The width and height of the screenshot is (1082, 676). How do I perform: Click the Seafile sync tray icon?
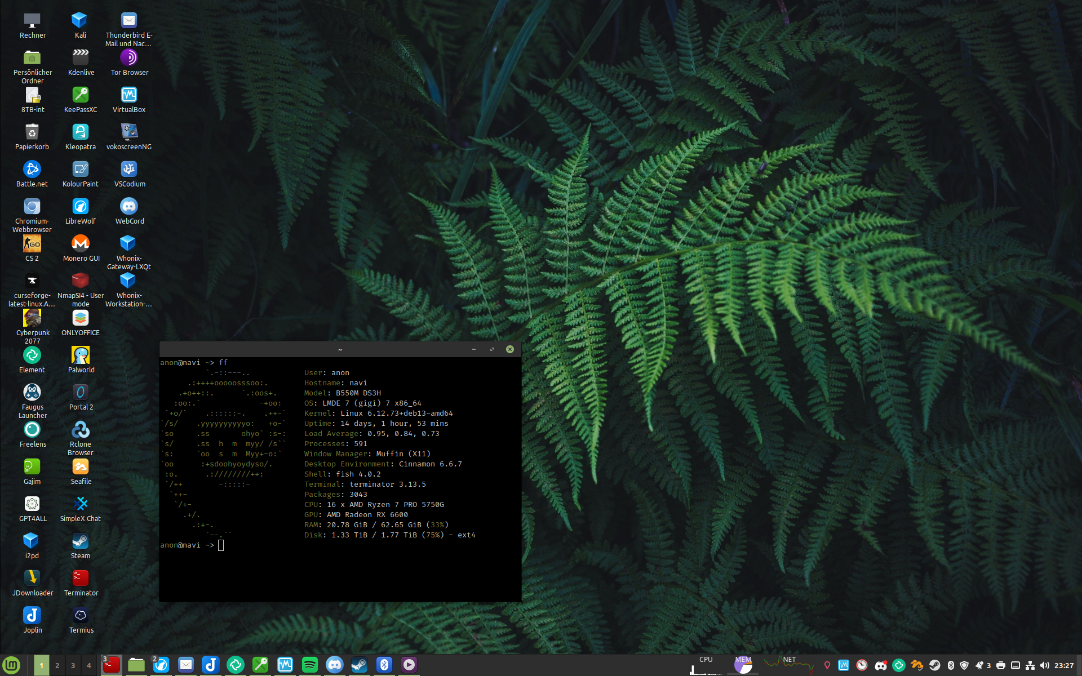pos(917,665)
